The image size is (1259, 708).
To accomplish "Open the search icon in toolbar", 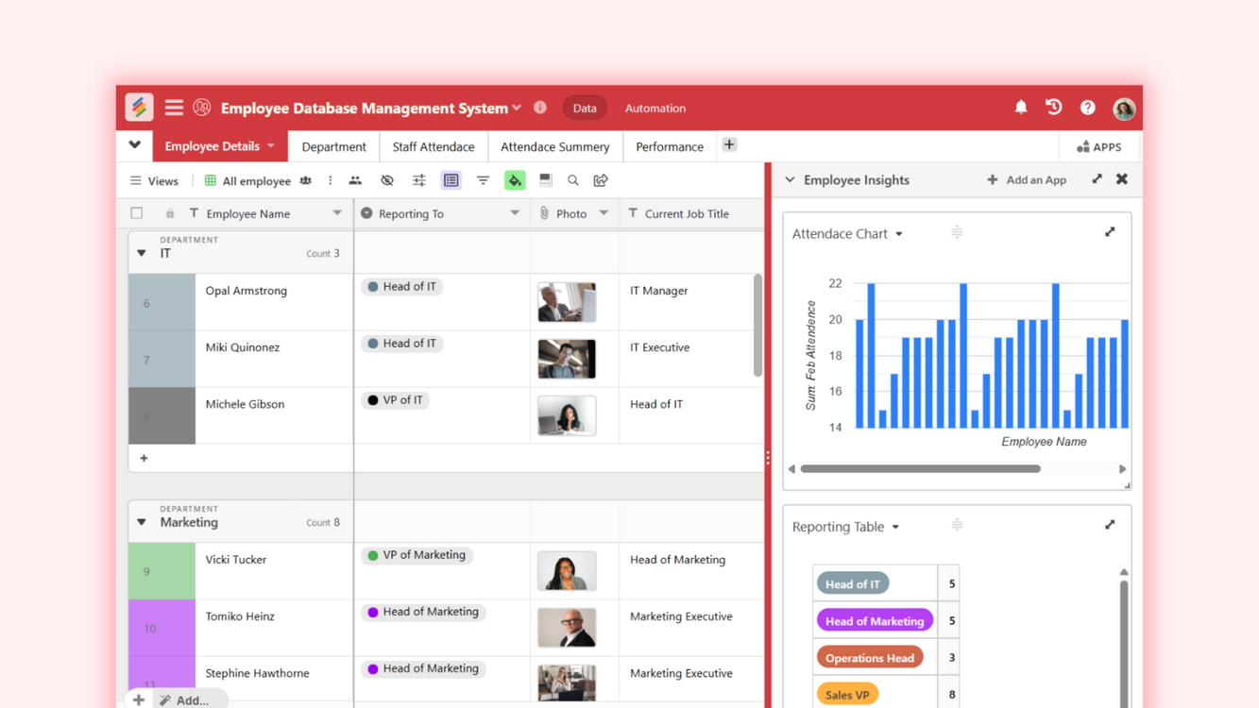I will 573,180.
